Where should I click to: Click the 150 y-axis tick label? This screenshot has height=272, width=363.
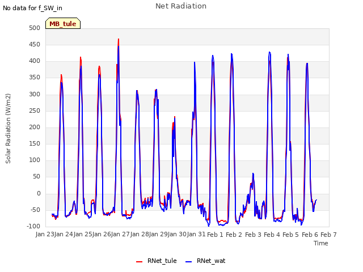coord(35,143)
